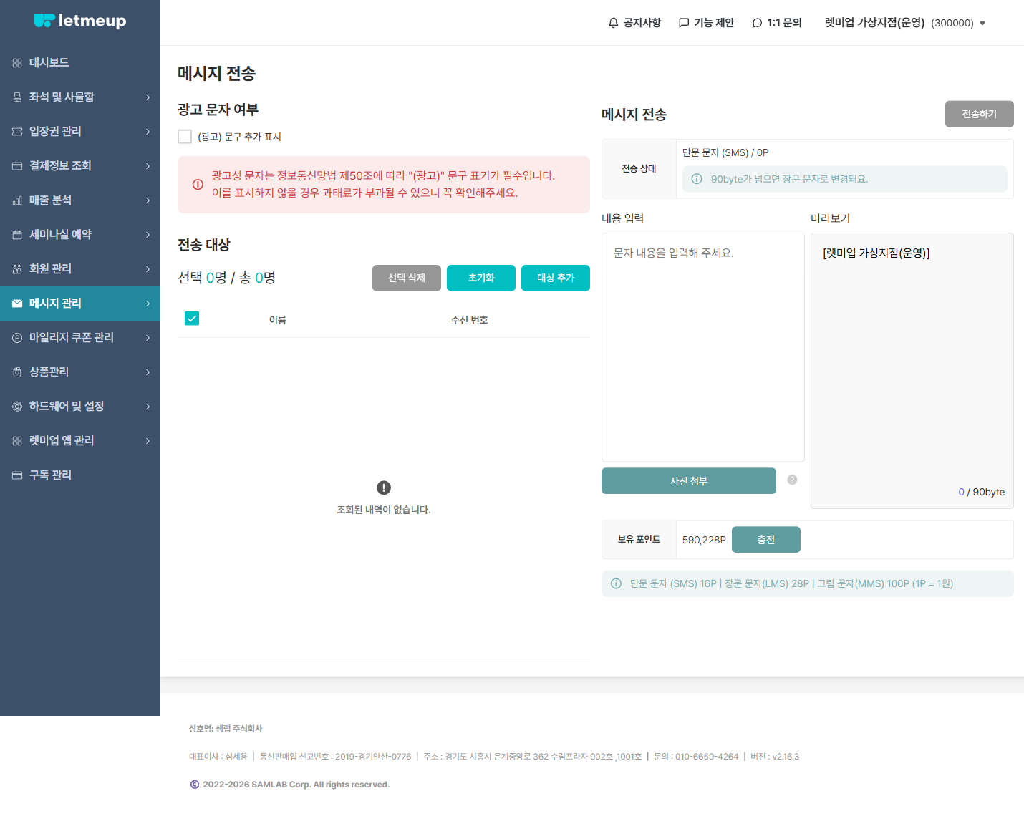
Task: Expand the 렛미업 앱 관리 submenu chevron
Action: point(148,441)
